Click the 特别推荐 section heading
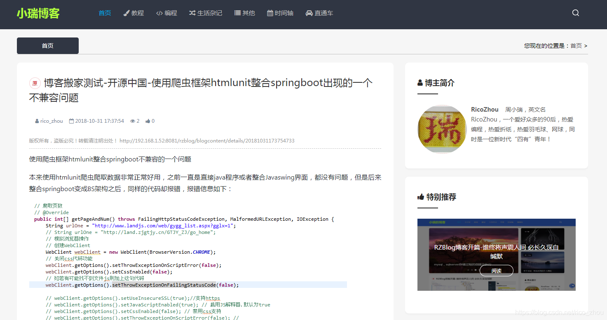Viewport: 607px width, 320px height. (x=441, y=197)
